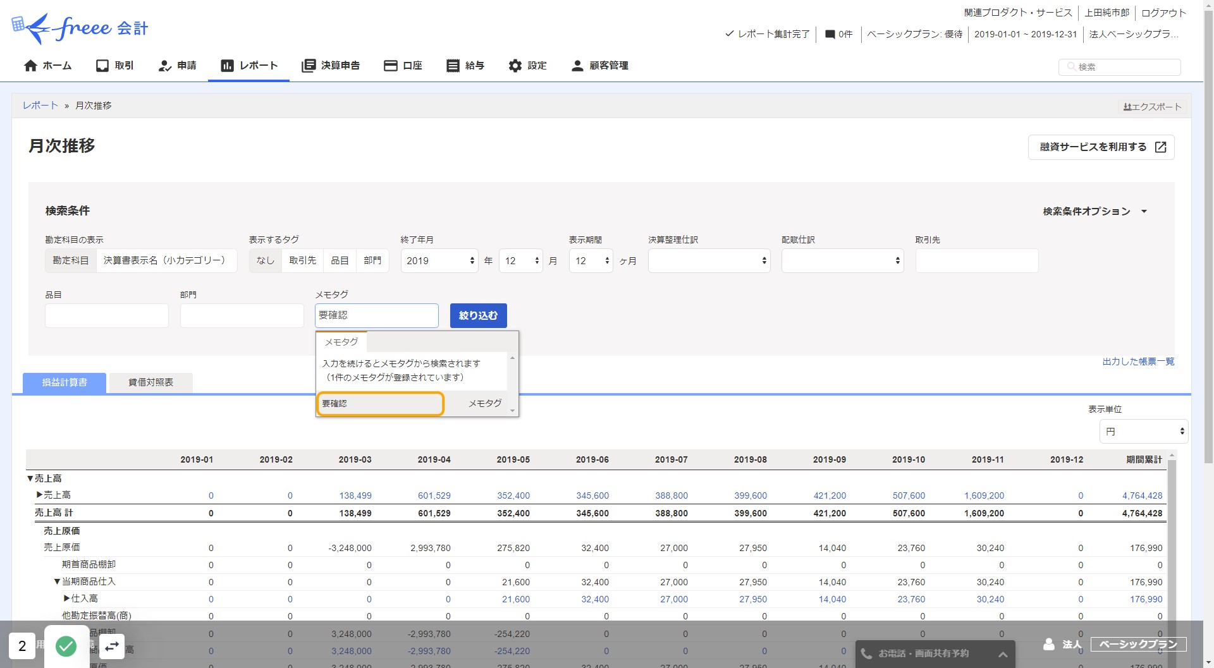Open the 決算申告 menu
This screenshot has height=668, width=1214.
pos(331,66)
